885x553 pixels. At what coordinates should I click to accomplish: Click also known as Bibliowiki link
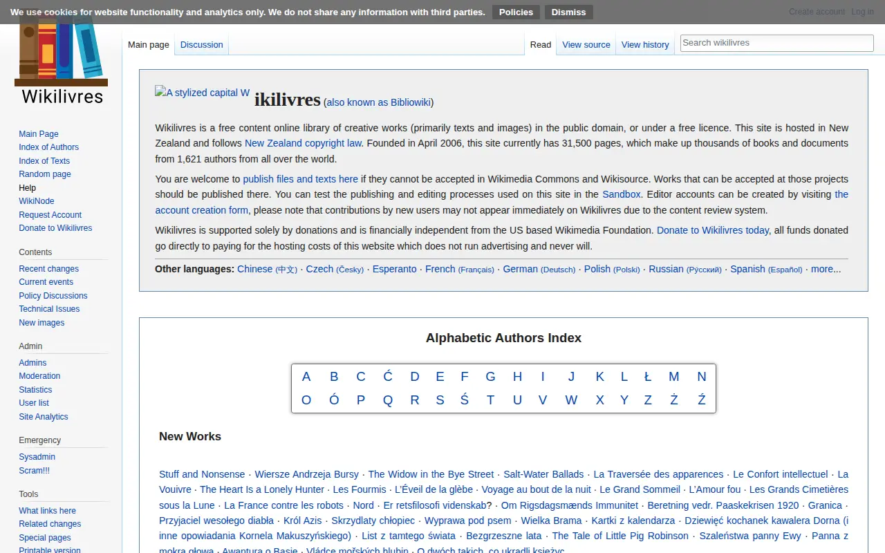tap(378, 102)
